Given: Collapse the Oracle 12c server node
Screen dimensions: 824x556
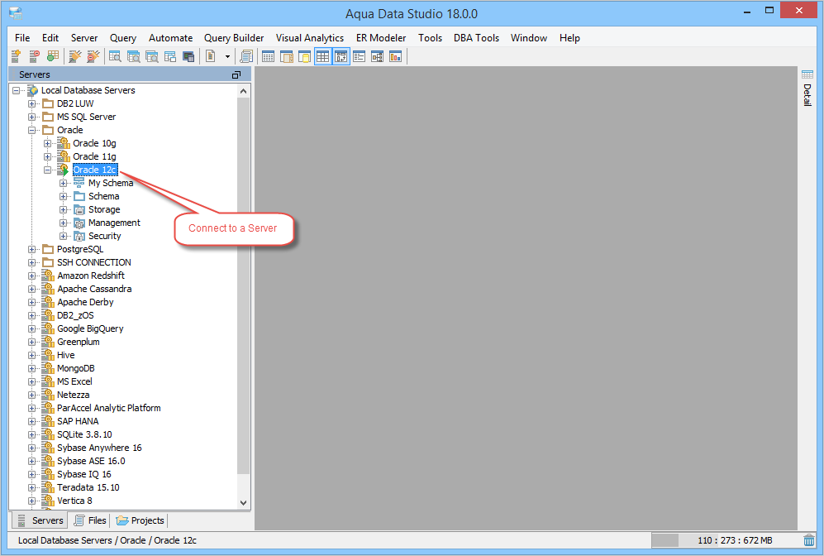Looking at the screenshot, I should click(48, 170).
